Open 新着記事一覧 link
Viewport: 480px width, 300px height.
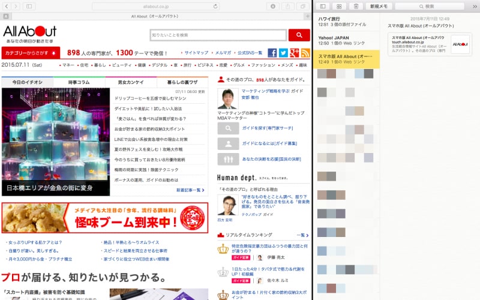pyautogui.click(x=190, y=190)
